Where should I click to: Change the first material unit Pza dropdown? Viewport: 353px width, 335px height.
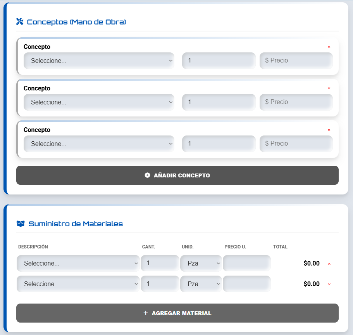click(x=201, y=263)
